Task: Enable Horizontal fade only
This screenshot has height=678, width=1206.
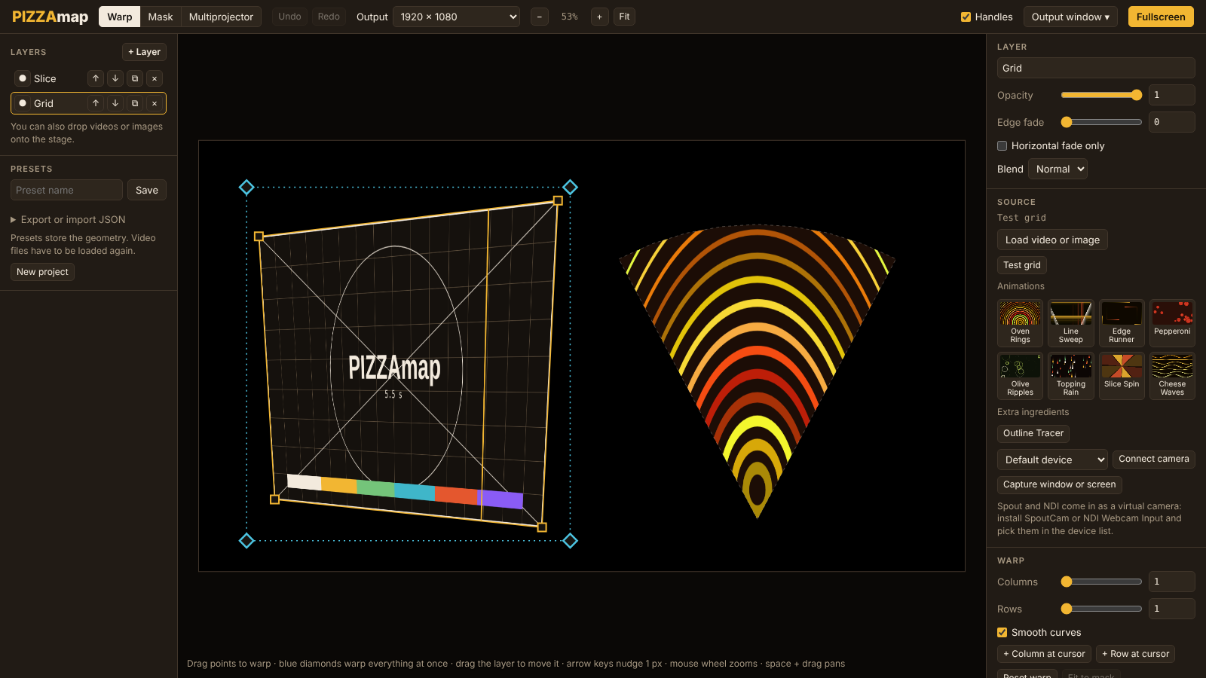Action: (1002, 145)
